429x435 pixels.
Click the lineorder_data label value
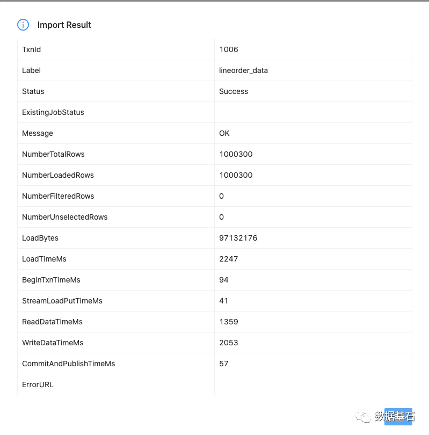coord(243,70)
